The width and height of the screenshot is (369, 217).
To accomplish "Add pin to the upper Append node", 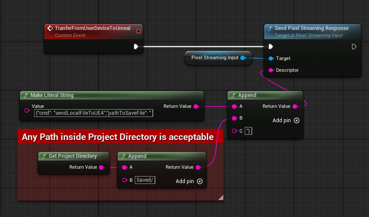I will (297, 120).
